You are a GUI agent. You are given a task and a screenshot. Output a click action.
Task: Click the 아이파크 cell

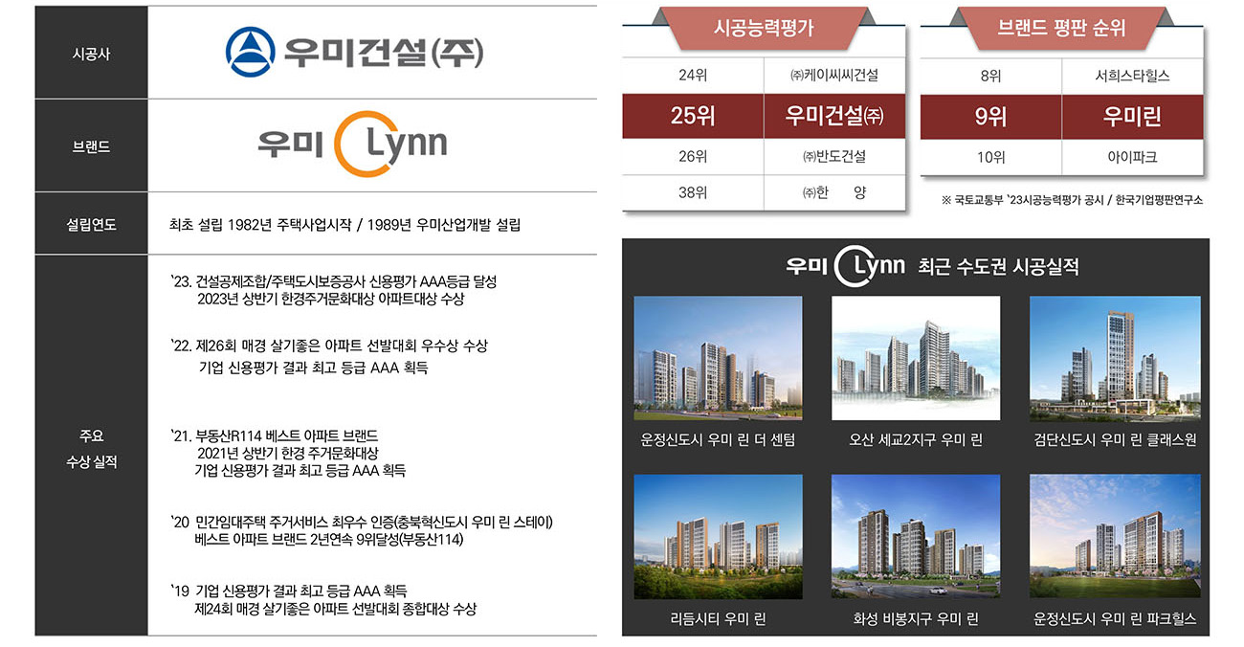tap(1133, 156)
